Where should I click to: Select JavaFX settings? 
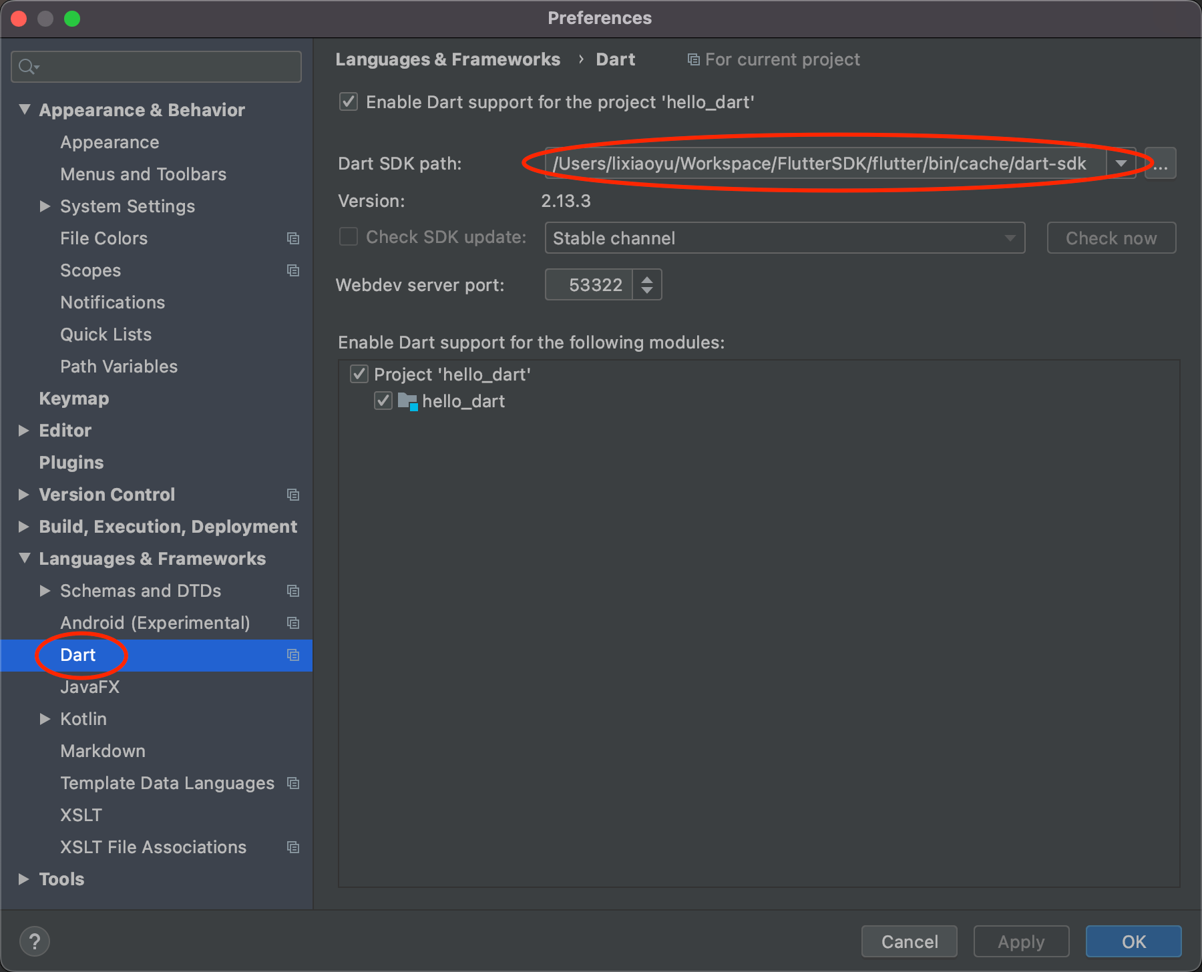(x=89, y=687)
